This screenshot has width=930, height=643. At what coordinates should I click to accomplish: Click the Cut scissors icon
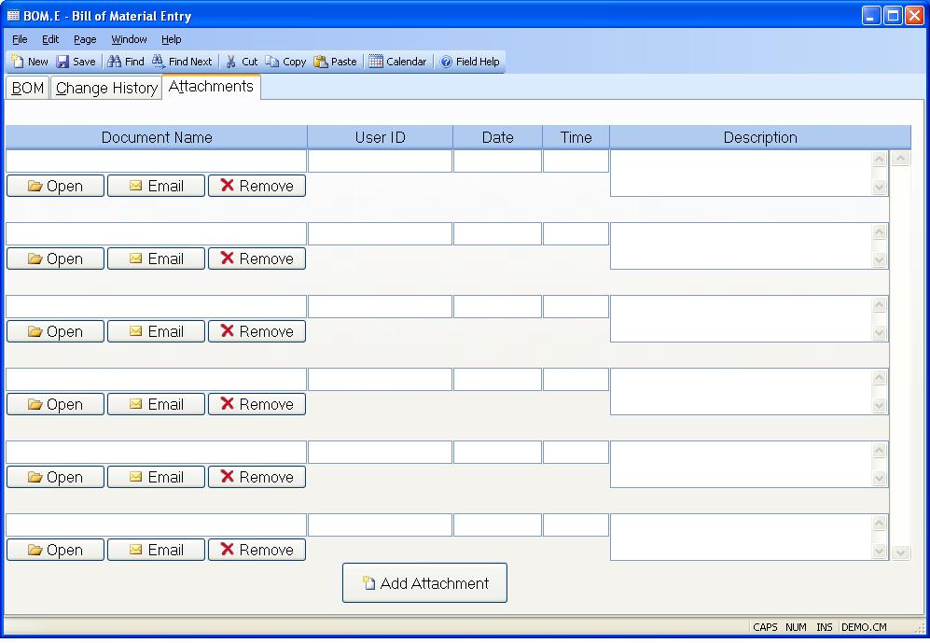(231, 62)
